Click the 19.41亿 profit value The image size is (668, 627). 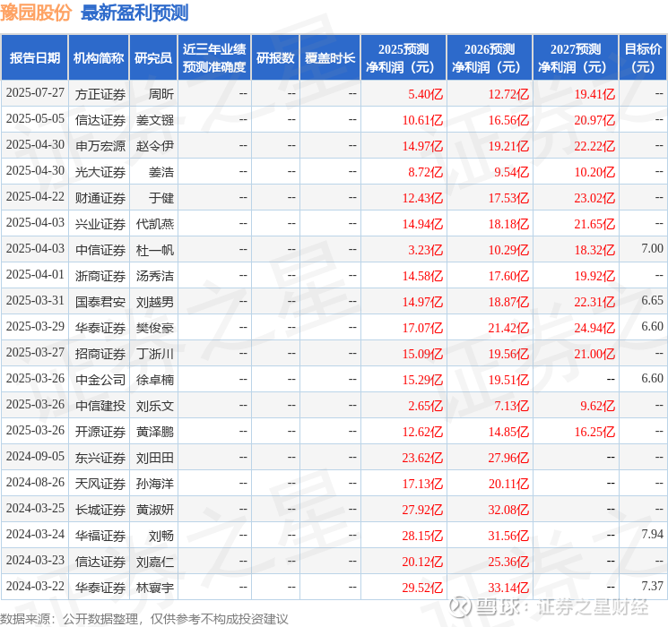point(594,94)
